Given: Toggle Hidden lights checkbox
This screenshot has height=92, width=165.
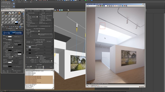Looking at the screenshot, I should [x=27, y=18].
